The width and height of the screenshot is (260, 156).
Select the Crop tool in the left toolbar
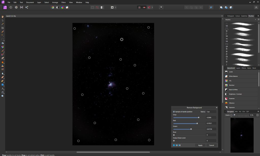(x=3, y=28)
